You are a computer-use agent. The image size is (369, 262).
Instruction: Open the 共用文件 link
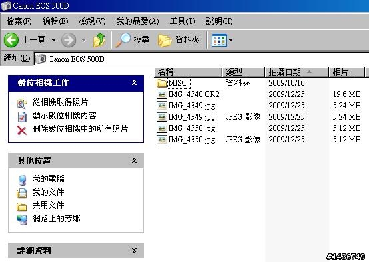48,205
